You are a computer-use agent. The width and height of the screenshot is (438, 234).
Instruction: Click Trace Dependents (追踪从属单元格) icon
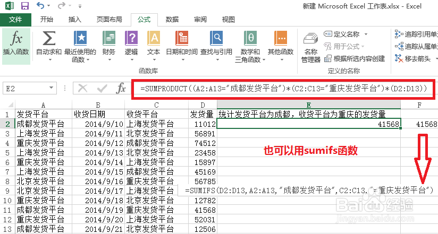[398, 46]
